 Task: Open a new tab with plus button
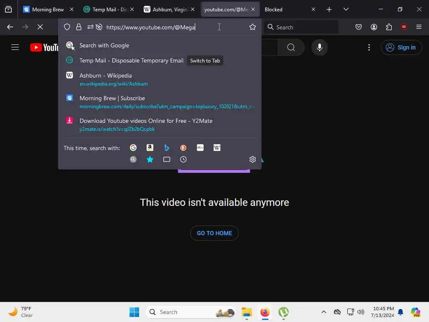coord(329,10)
